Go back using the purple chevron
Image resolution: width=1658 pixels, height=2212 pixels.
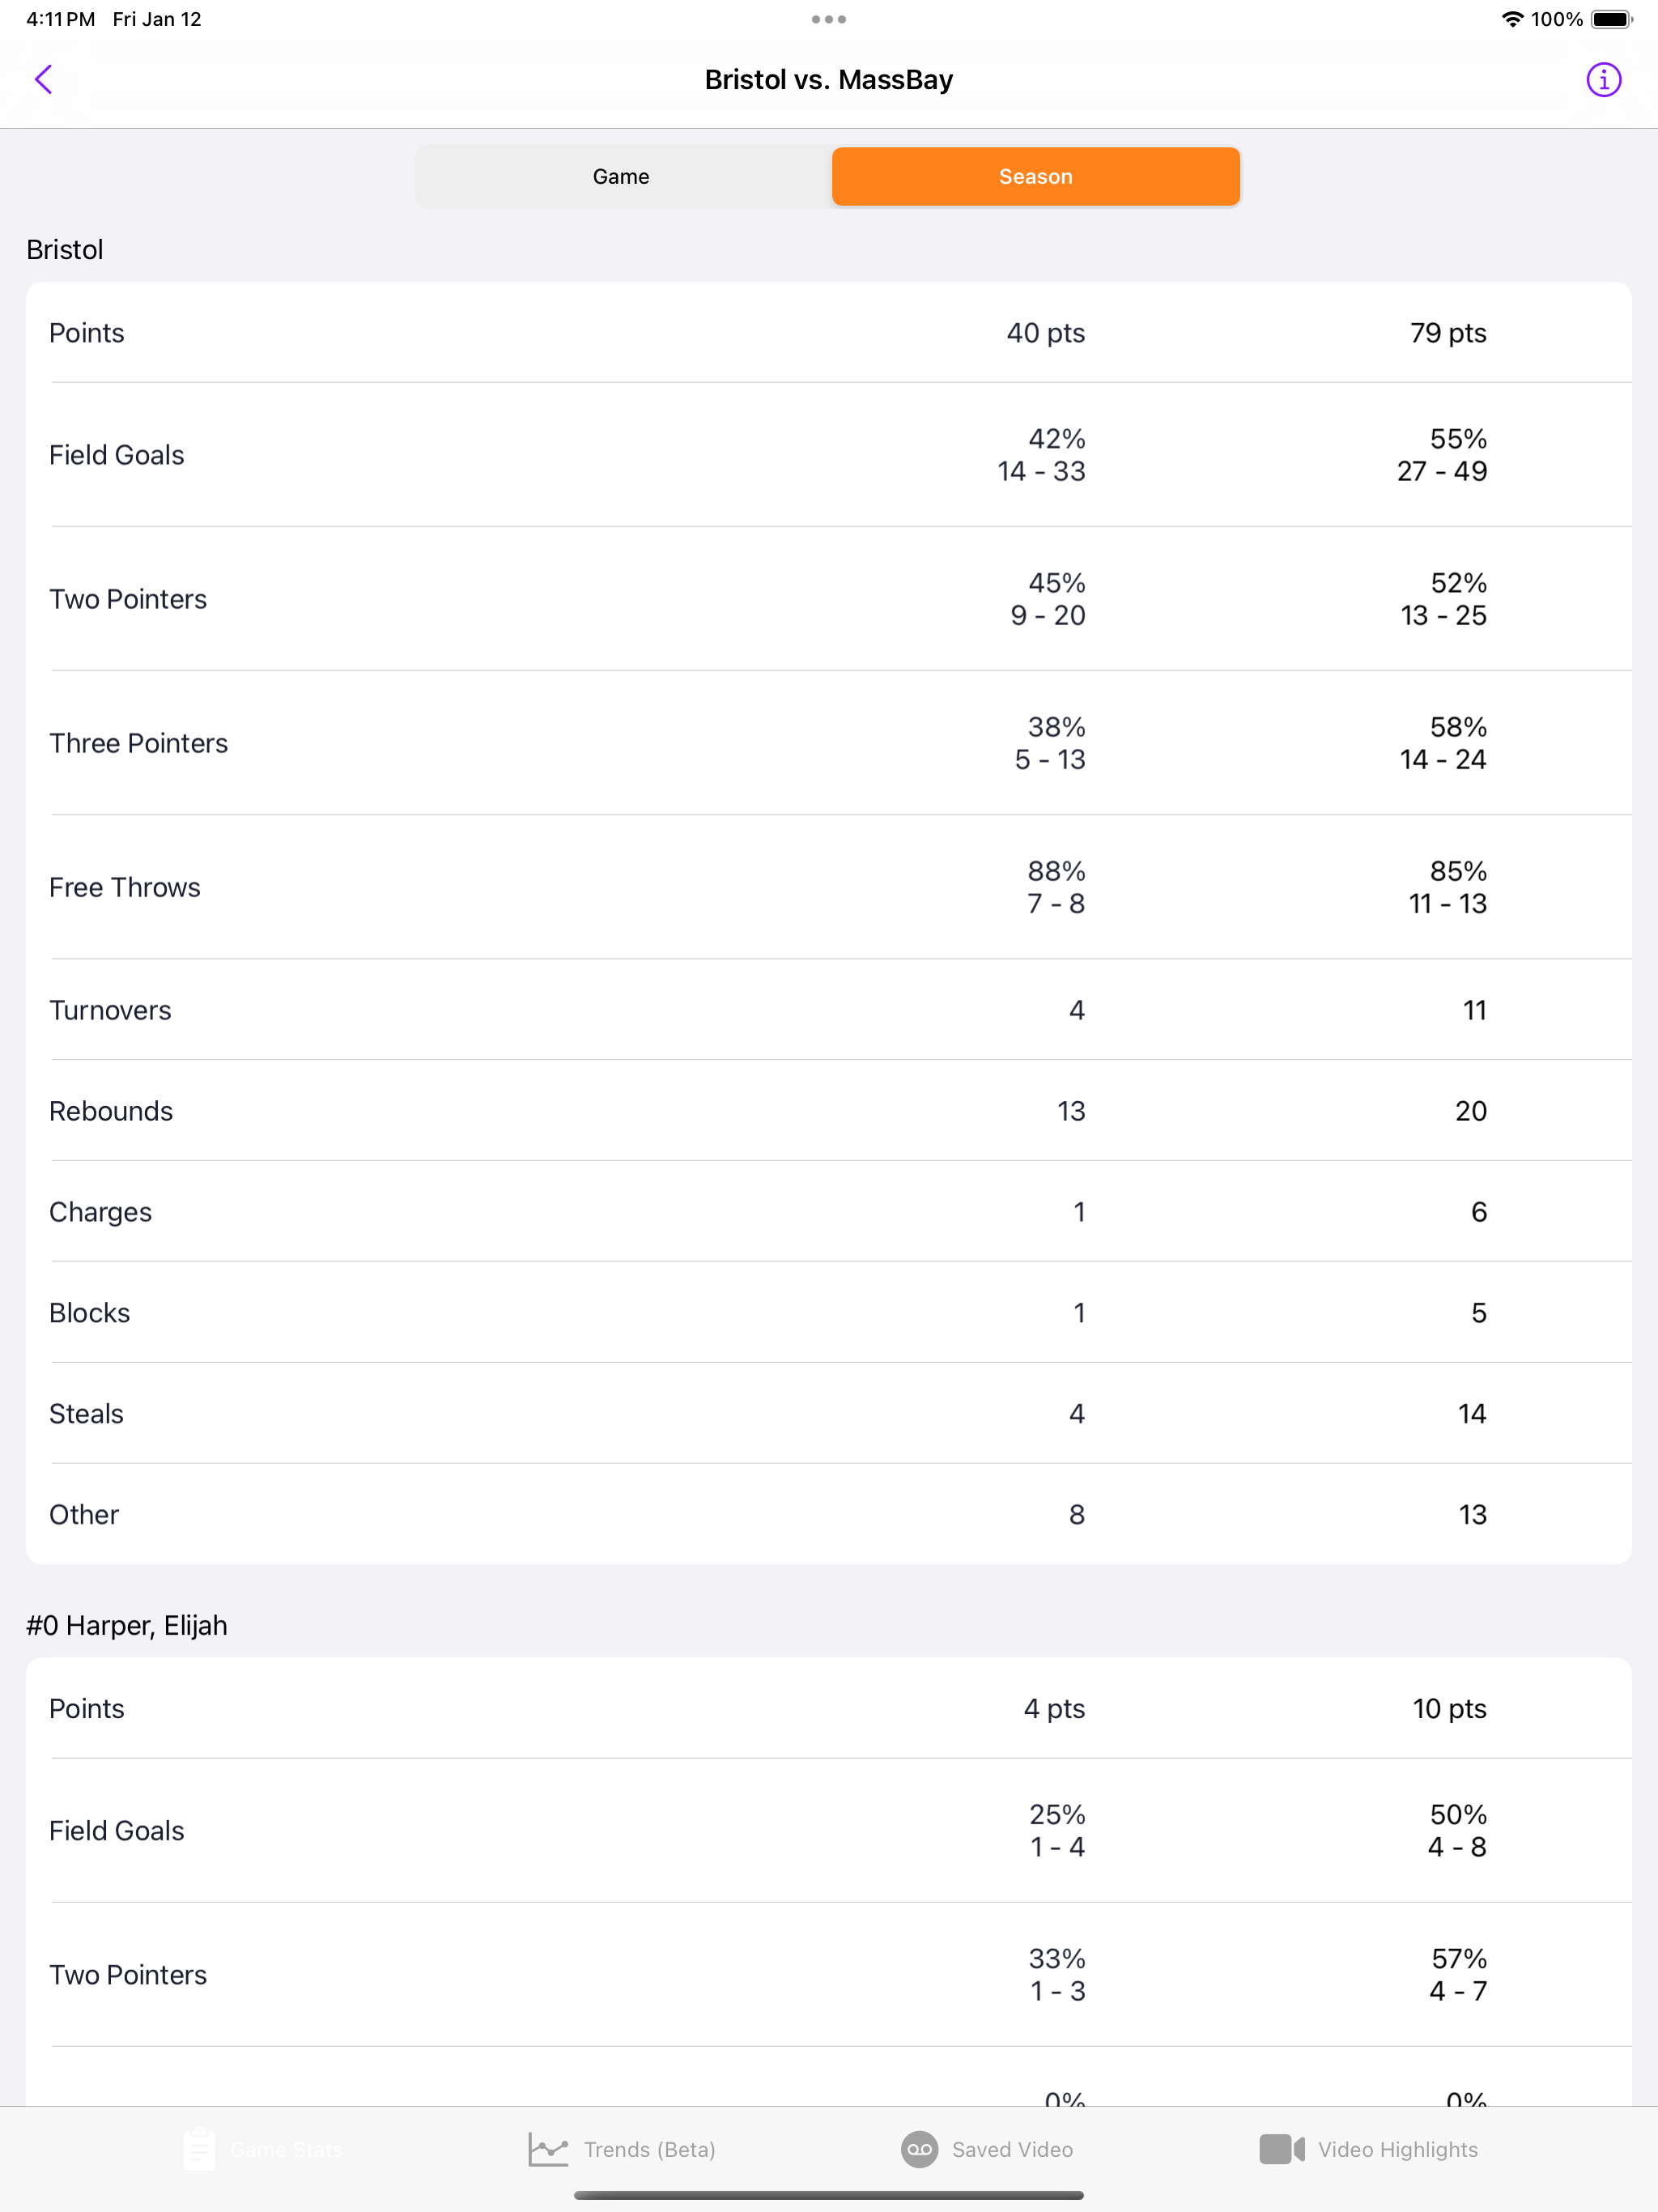point(43,79)
